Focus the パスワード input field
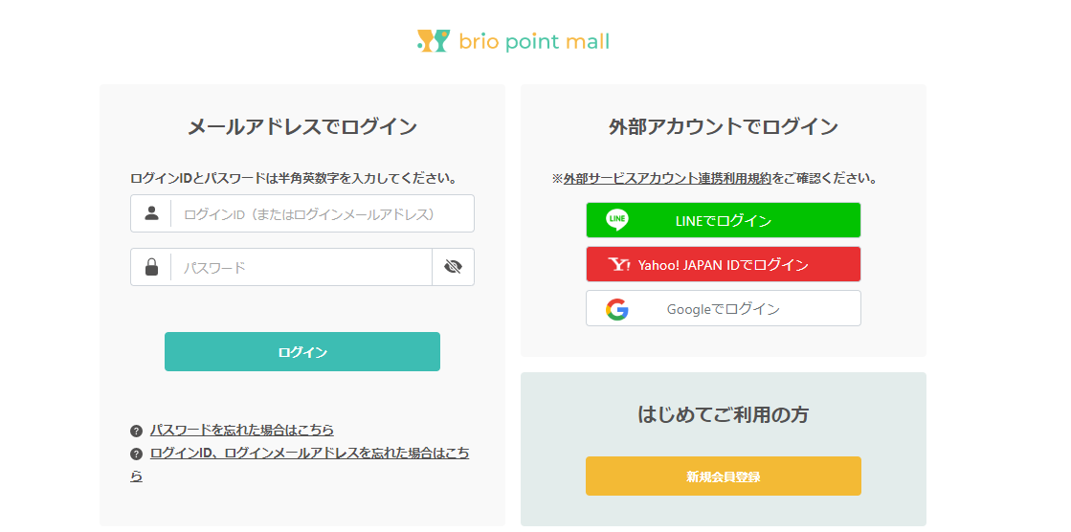Viewport: 1071px width, 532px height. point(301,267)
